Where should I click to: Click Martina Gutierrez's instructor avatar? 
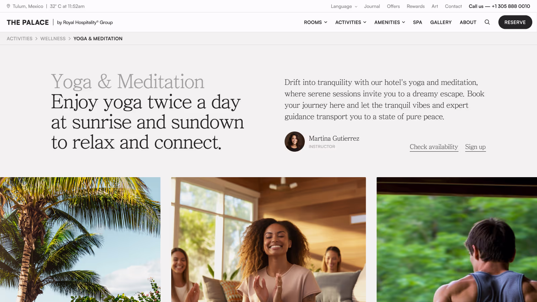(x=295, y=142)
